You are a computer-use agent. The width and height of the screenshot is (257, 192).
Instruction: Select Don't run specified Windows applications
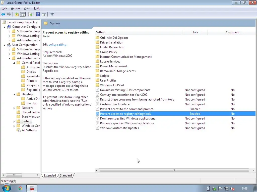175,118
